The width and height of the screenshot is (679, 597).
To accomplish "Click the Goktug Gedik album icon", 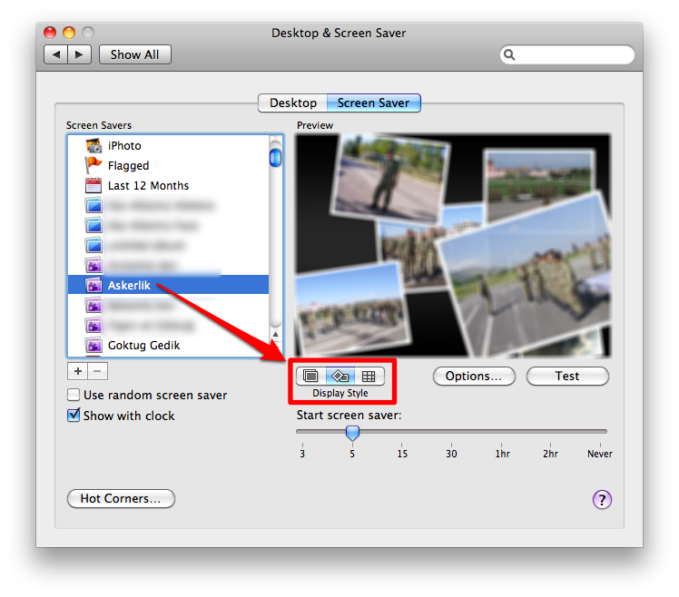I will tap(93, 345).
